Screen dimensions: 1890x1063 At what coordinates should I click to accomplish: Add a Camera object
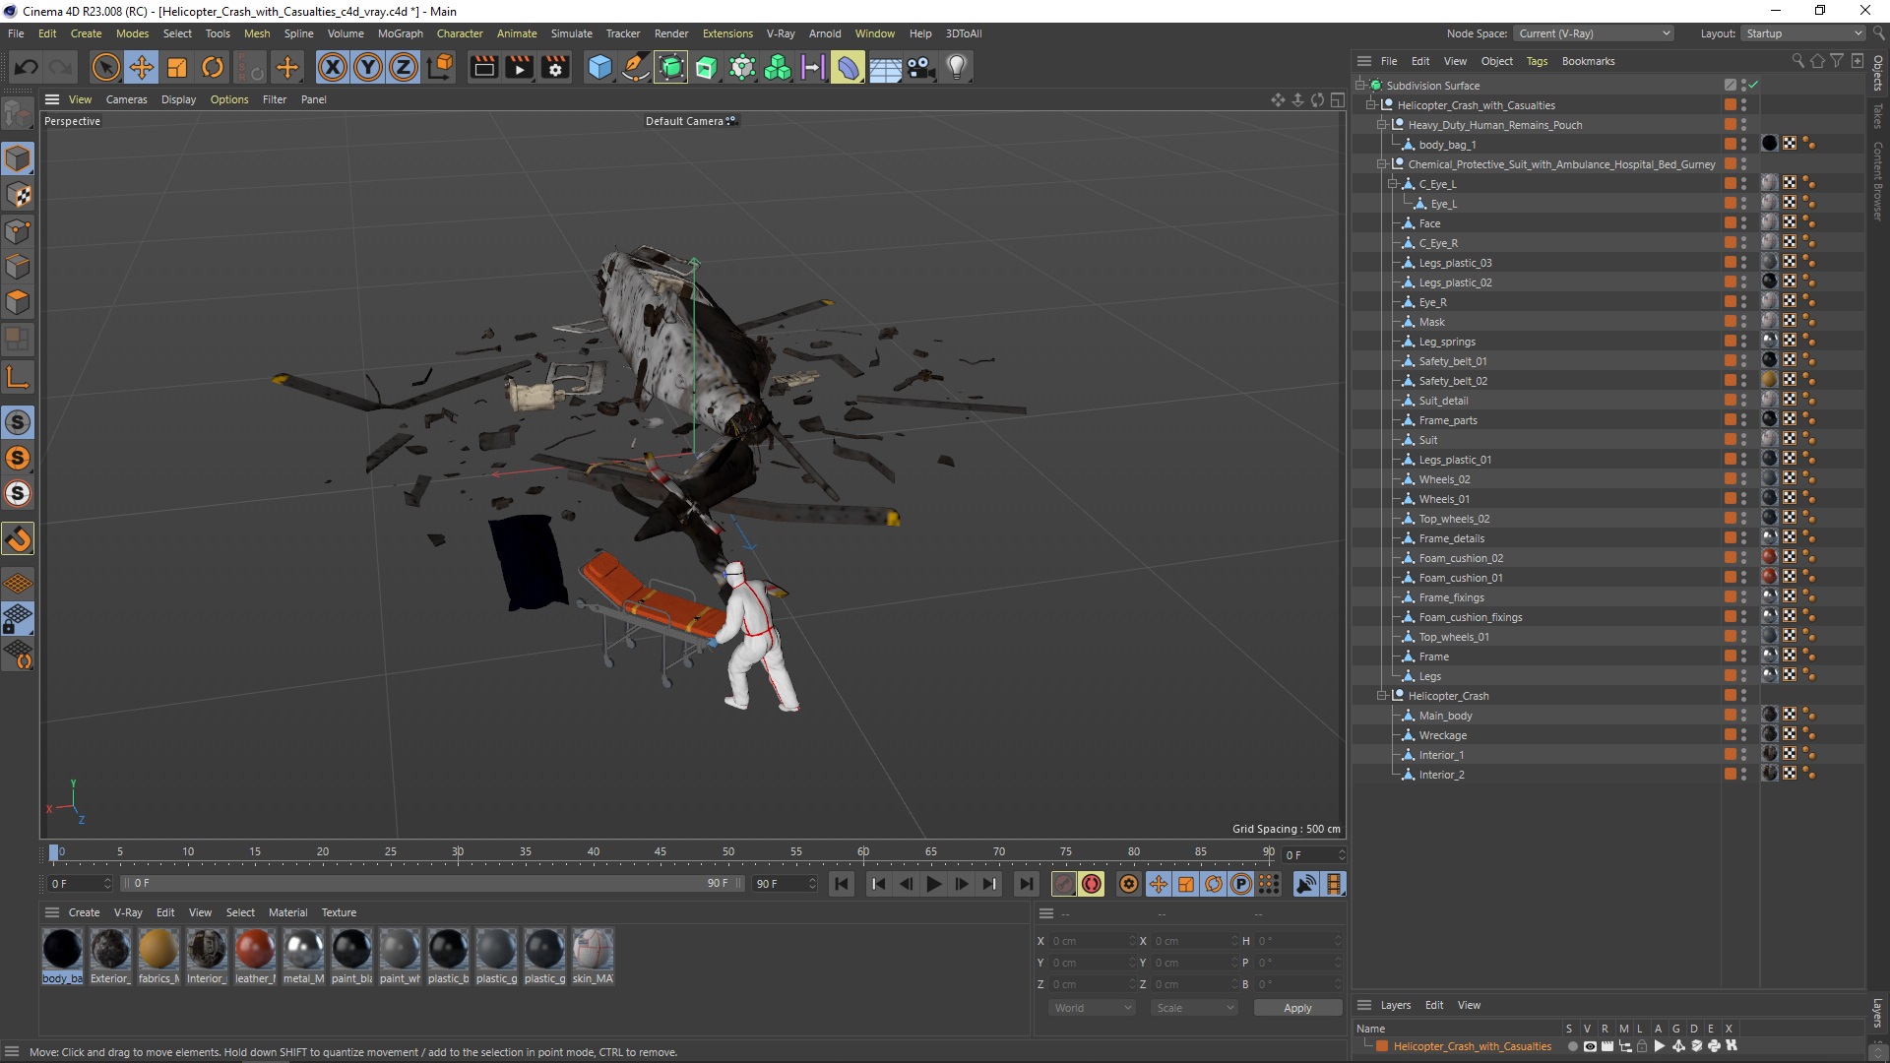tap(920, 67)
